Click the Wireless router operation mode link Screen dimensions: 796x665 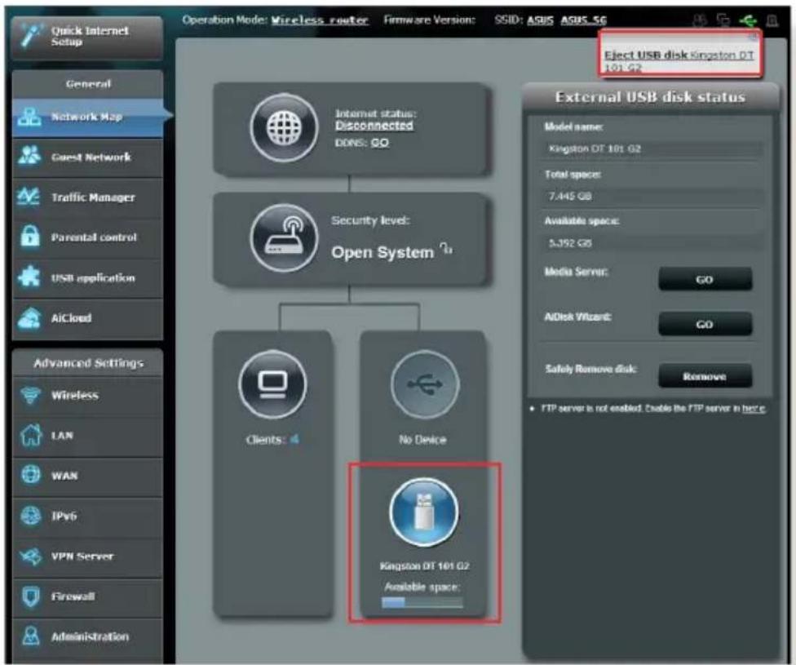(320, 20)
